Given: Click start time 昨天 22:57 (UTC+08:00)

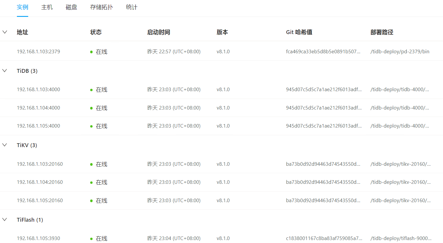Looking at the screenshot, I should tap(174, 52).
